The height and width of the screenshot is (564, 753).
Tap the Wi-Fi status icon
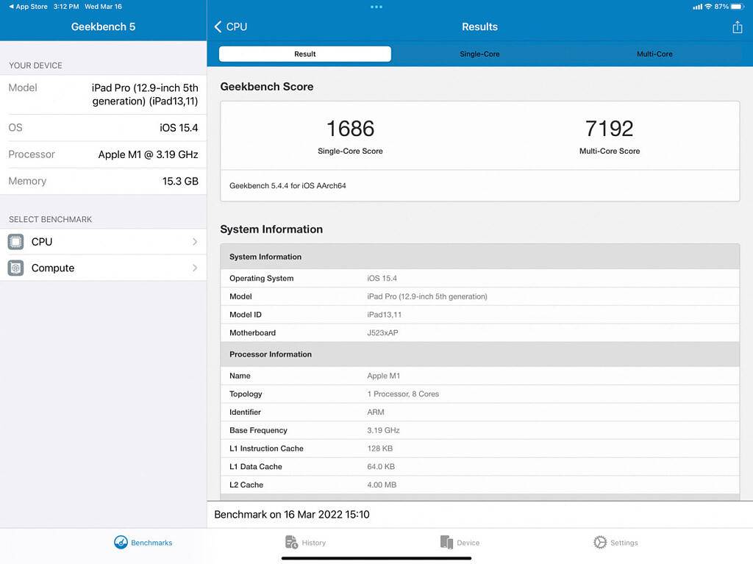click(708, 7)
